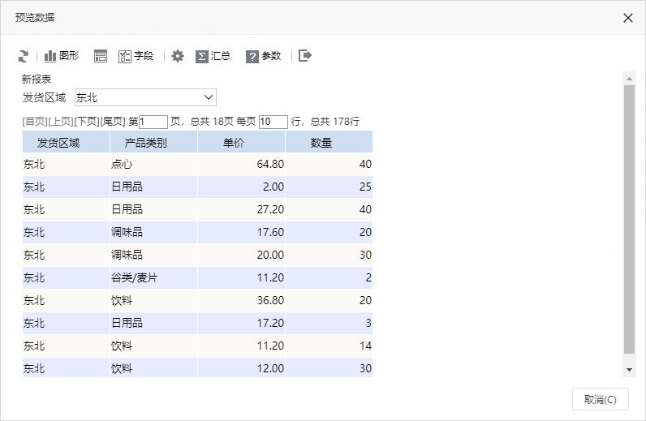This screenshot has height=421, width=646.
Task: Focus the page number input field
Action: pos(153,122)
